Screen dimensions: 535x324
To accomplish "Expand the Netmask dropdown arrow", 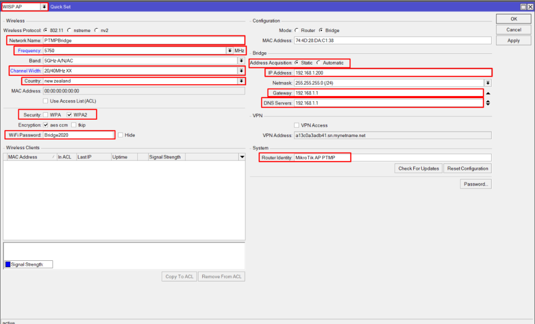I will [487, 83].
